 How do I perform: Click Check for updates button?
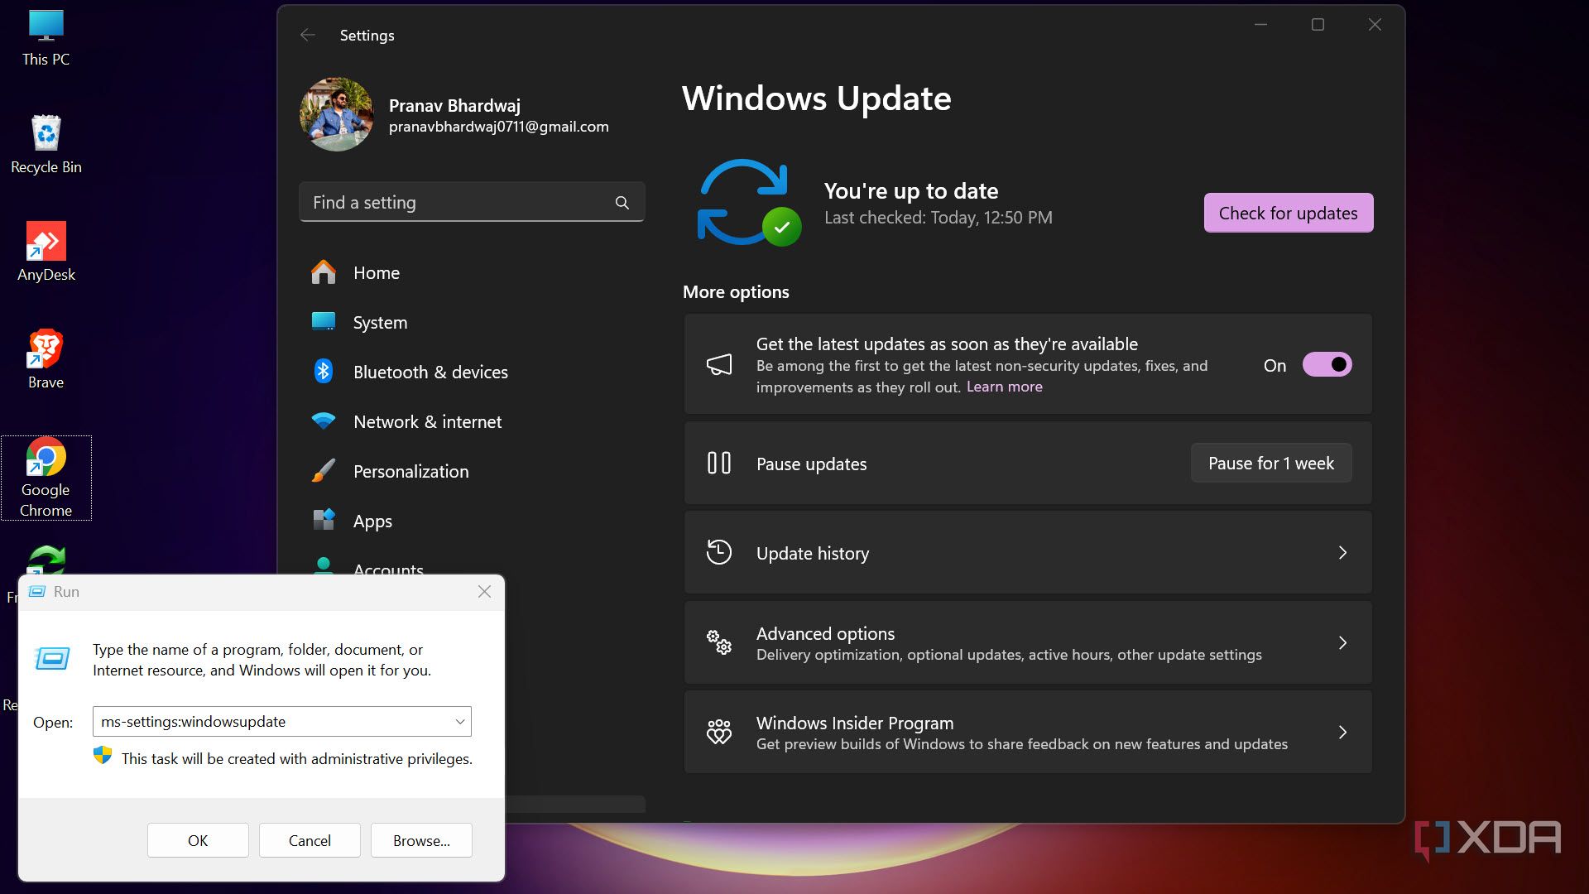(x=1288, y=213)
